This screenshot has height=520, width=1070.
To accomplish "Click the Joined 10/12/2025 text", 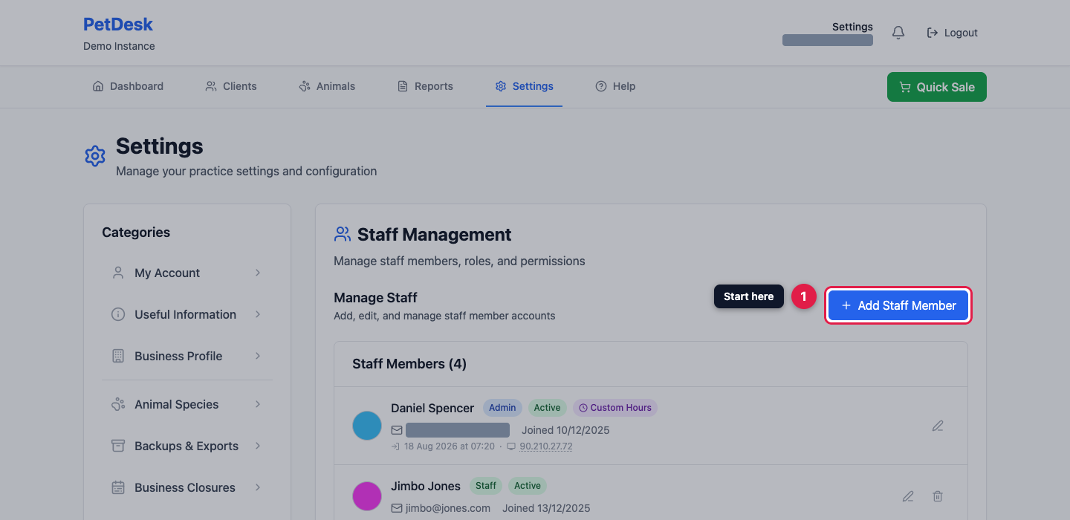I will (x=565, y=430).
